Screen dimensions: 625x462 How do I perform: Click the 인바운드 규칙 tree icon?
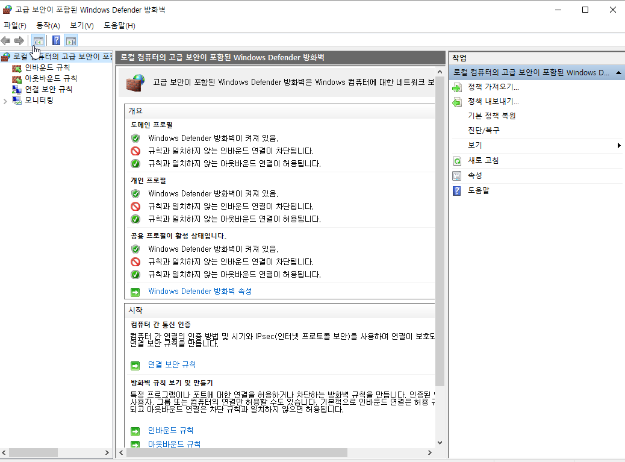coord(17,68)
